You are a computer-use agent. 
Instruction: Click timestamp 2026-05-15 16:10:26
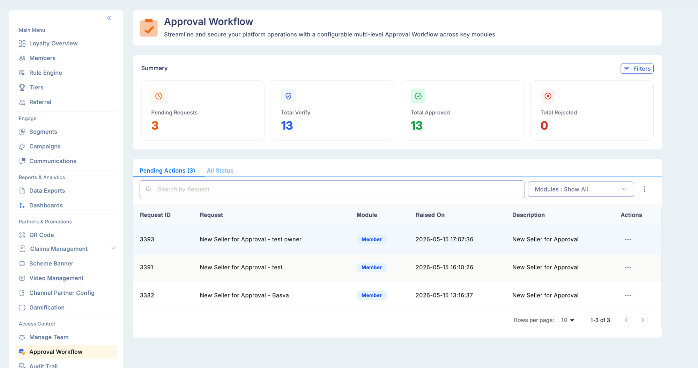click(444, 267)
